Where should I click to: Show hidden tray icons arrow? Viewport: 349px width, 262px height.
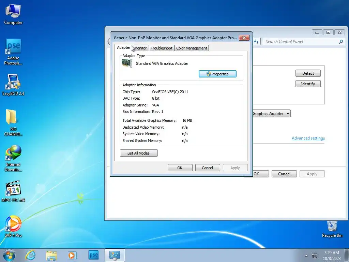(306, 256)
